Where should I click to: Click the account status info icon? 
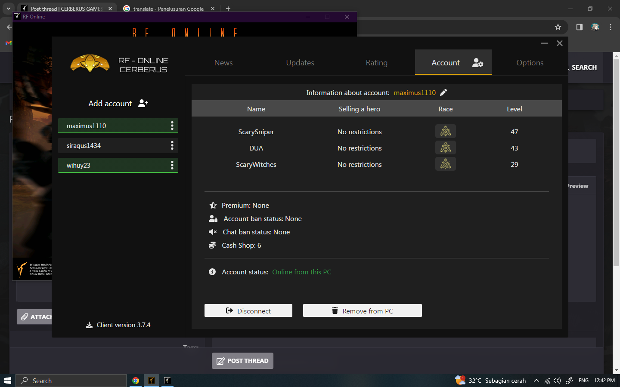click(212, 272)
